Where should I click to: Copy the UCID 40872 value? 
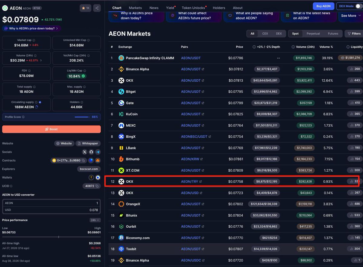(97, 186)
